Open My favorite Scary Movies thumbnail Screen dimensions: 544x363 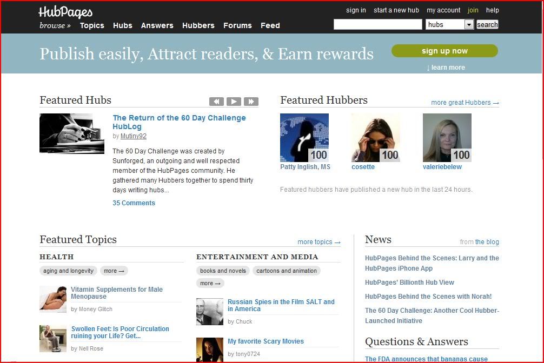210,350
